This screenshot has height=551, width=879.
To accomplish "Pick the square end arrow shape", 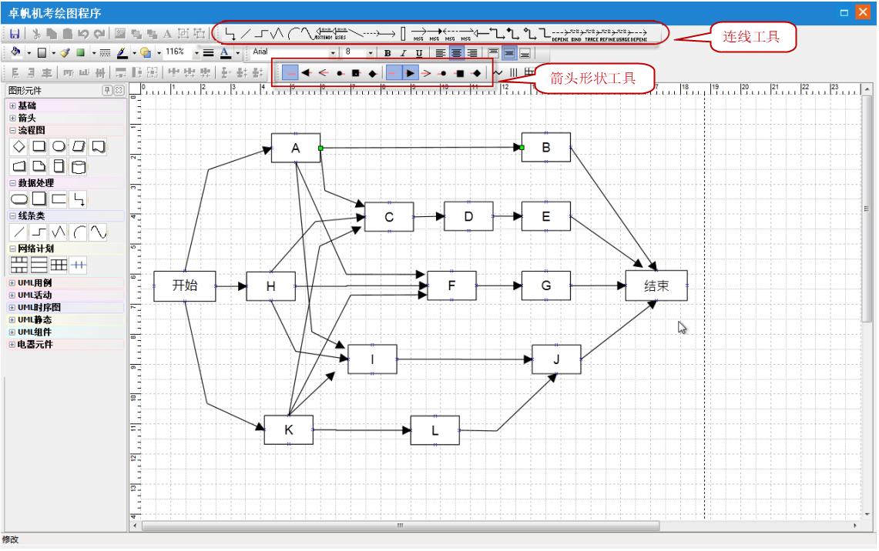I will click(x=460, y=73).
